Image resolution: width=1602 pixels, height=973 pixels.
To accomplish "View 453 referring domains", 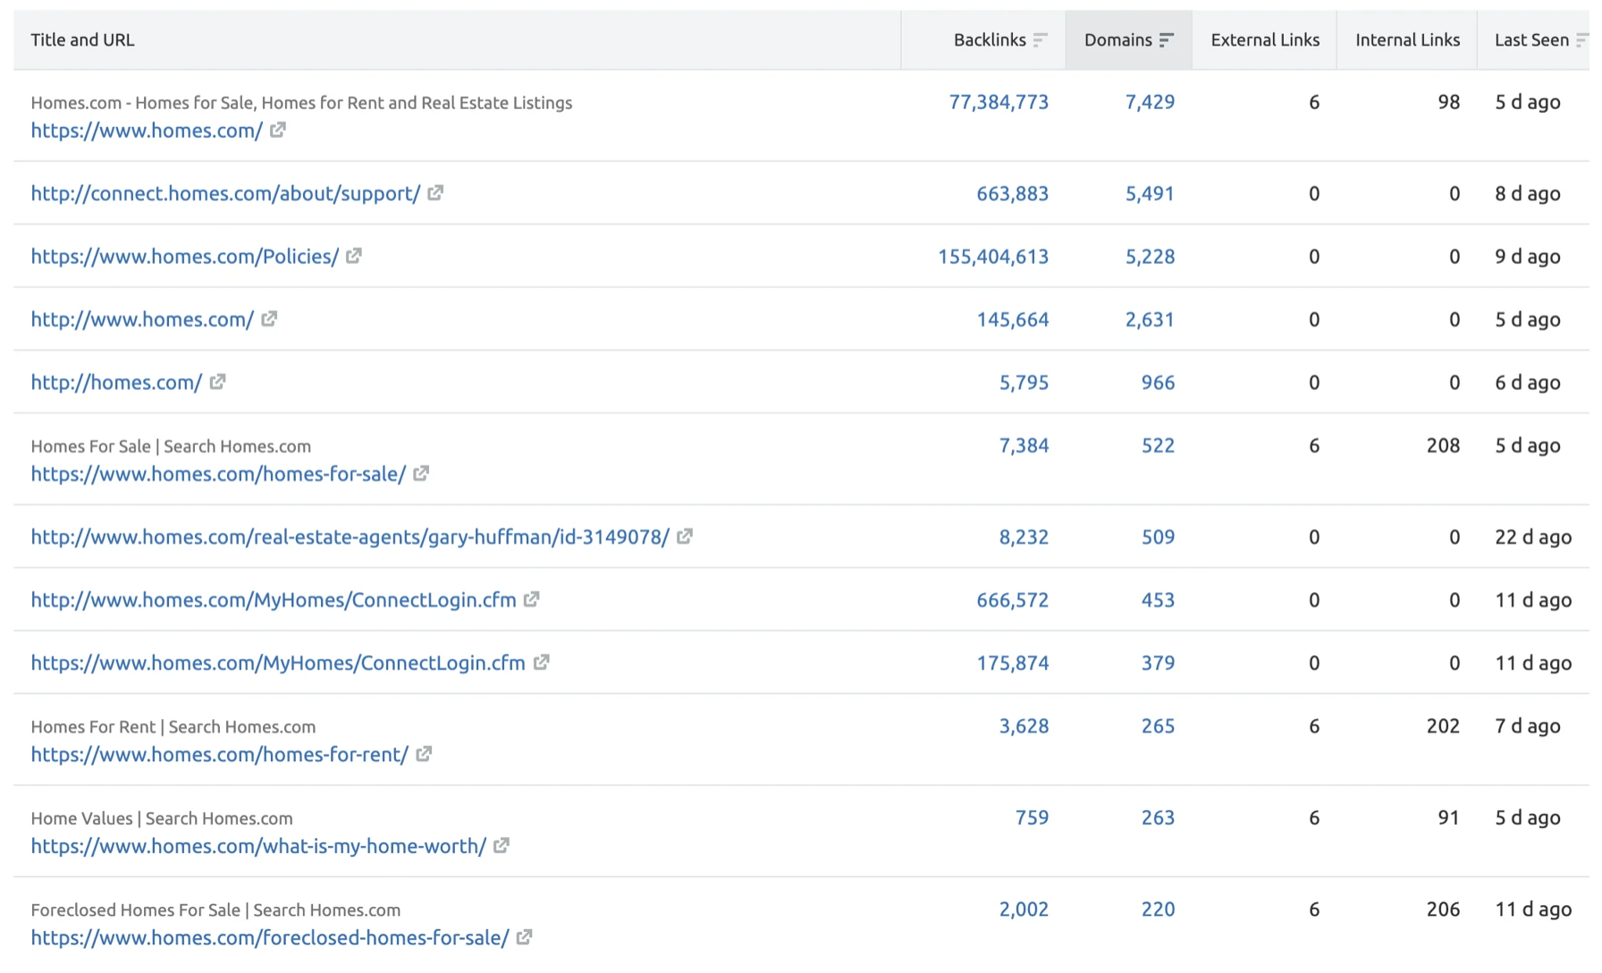I will point(1158,600).
